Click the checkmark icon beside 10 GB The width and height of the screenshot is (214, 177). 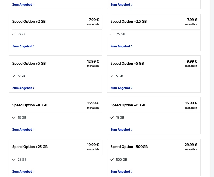[14, 118]
